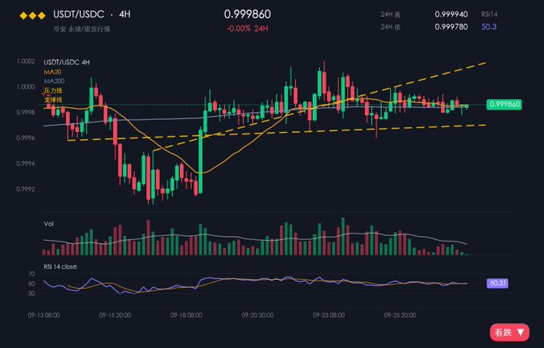This screenshot has width=544, height=348.
Task: Click the 09-23 08:00 time axis label
Action: 329,315
